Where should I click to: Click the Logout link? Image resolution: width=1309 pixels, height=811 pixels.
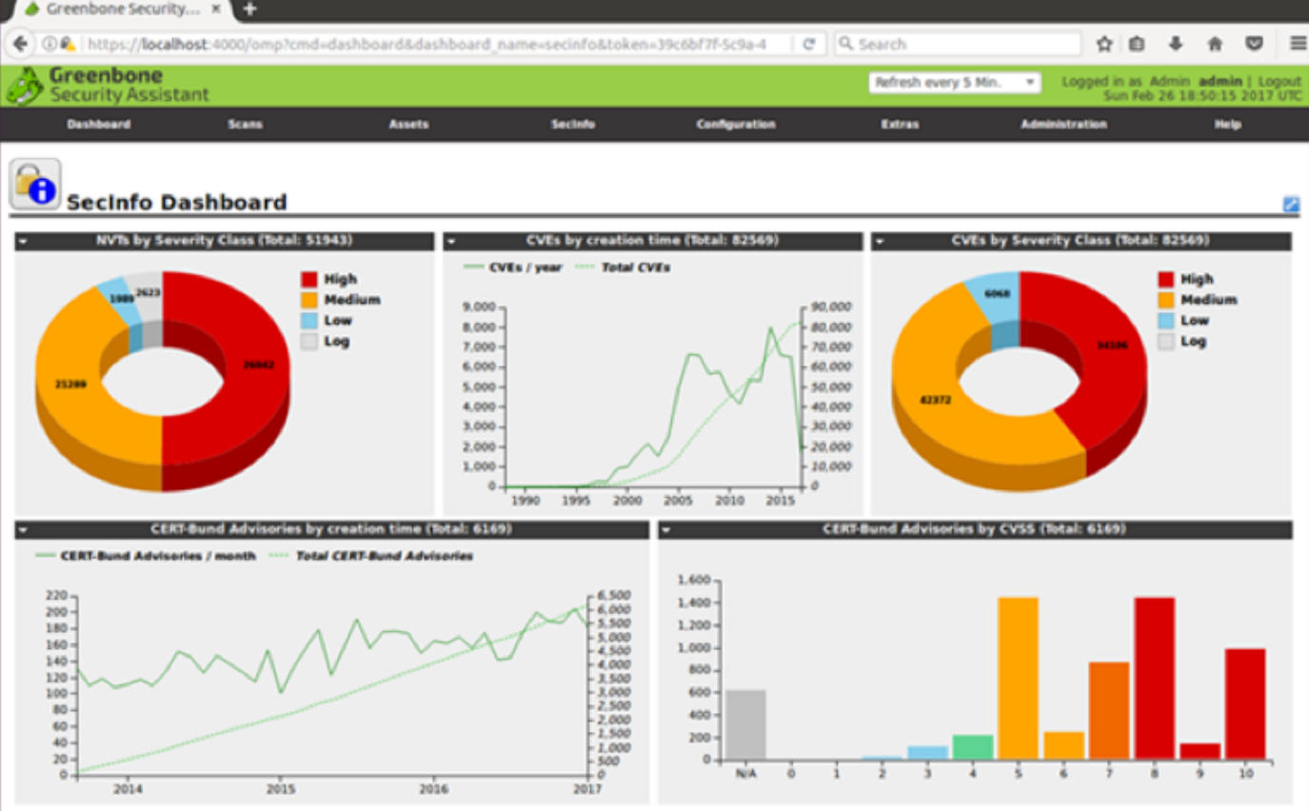(1279, 82)
